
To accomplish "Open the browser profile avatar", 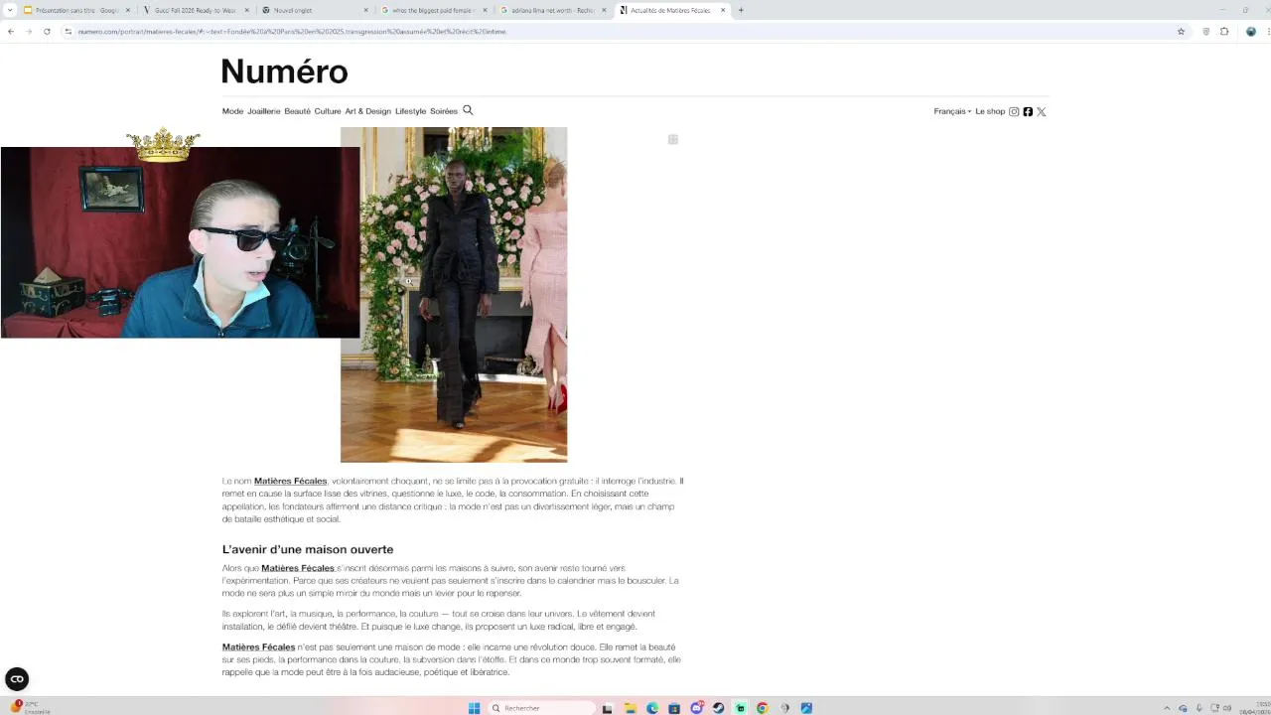I will click(x=1250, y=31).
